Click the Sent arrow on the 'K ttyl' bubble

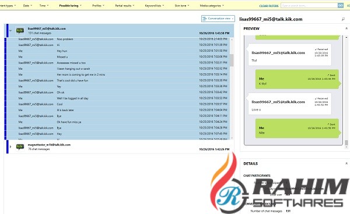click(328, 75)
